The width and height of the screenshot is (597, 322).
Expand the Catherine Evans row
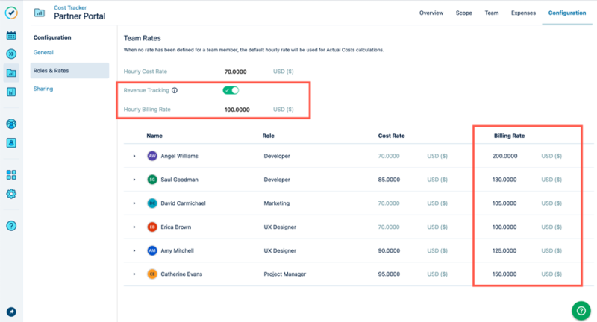(x=134, y=274)
